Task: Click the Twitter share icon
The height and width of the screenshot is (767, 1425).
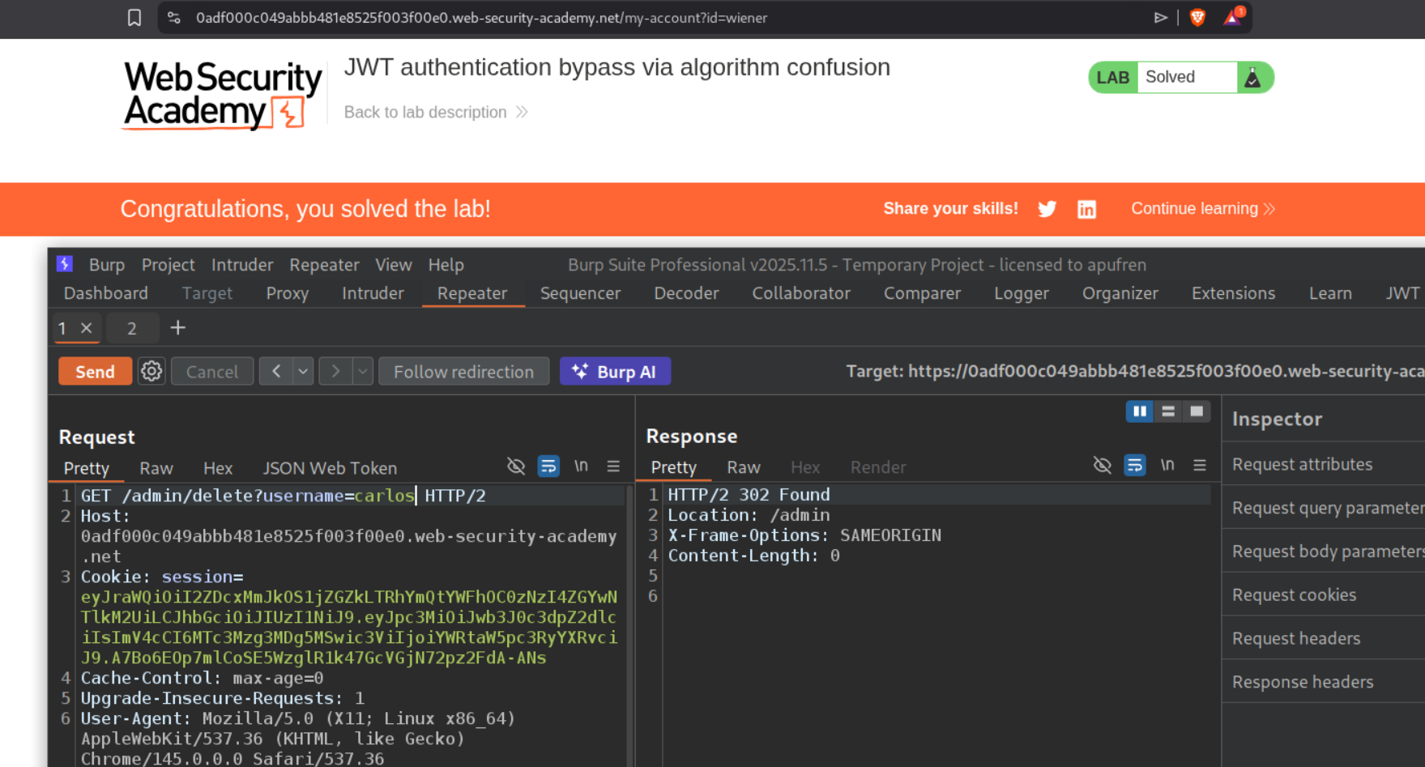Action: tap(1047, 209)
